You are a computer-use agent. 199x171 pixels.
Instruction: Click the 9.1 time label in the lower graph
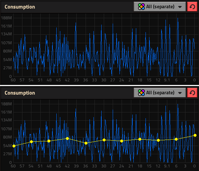coord(167,166)
